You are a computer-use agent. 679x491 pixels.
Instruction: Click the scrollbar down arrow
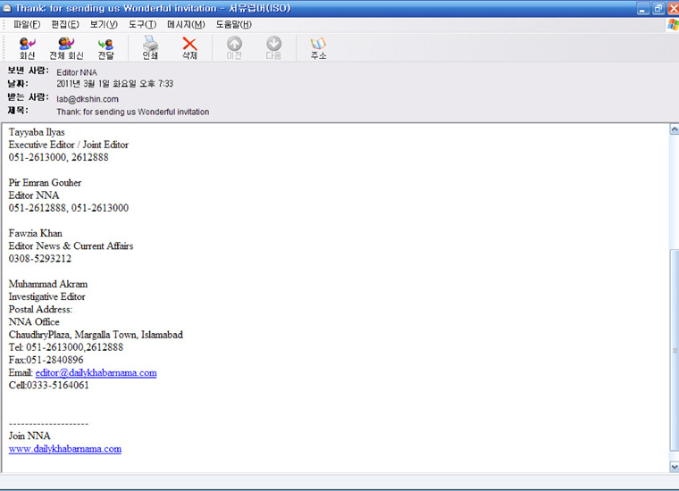pos(674,466)
